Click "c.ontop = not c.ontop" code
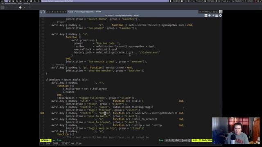Viewport: 262px width, 147px height. click(x=147, y=125)
